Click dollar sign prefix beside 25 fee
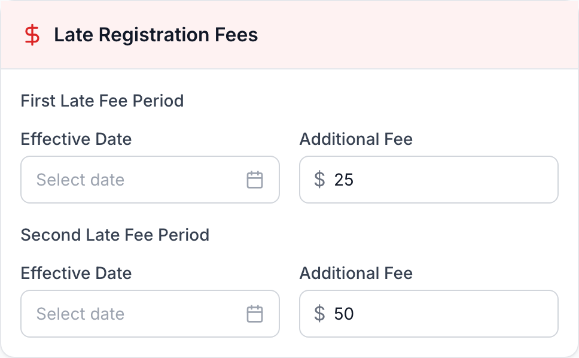Screen dimensions: 579x358 pyautogui.click(x=320, y=180)
